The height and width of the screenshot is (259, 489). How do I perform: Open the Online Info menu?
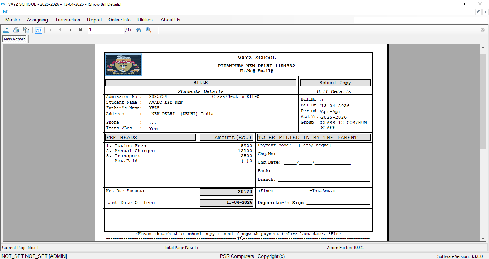coord(120,20)
